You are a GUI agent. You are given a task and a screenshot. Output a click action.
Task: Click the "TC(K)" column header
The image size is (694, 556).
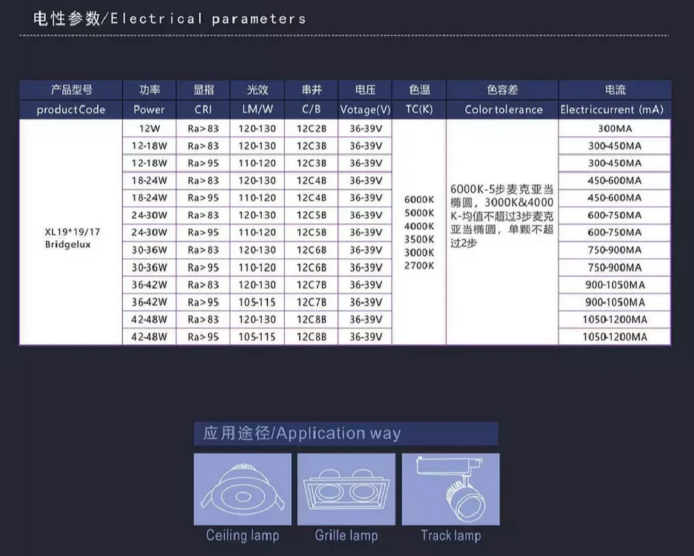(419, 109)
